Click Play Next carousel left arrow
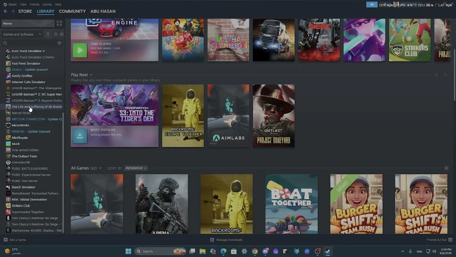 436,75
